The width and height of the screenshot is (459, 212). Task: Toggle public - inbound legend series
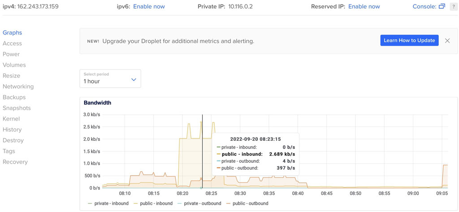tap(152, 203)
